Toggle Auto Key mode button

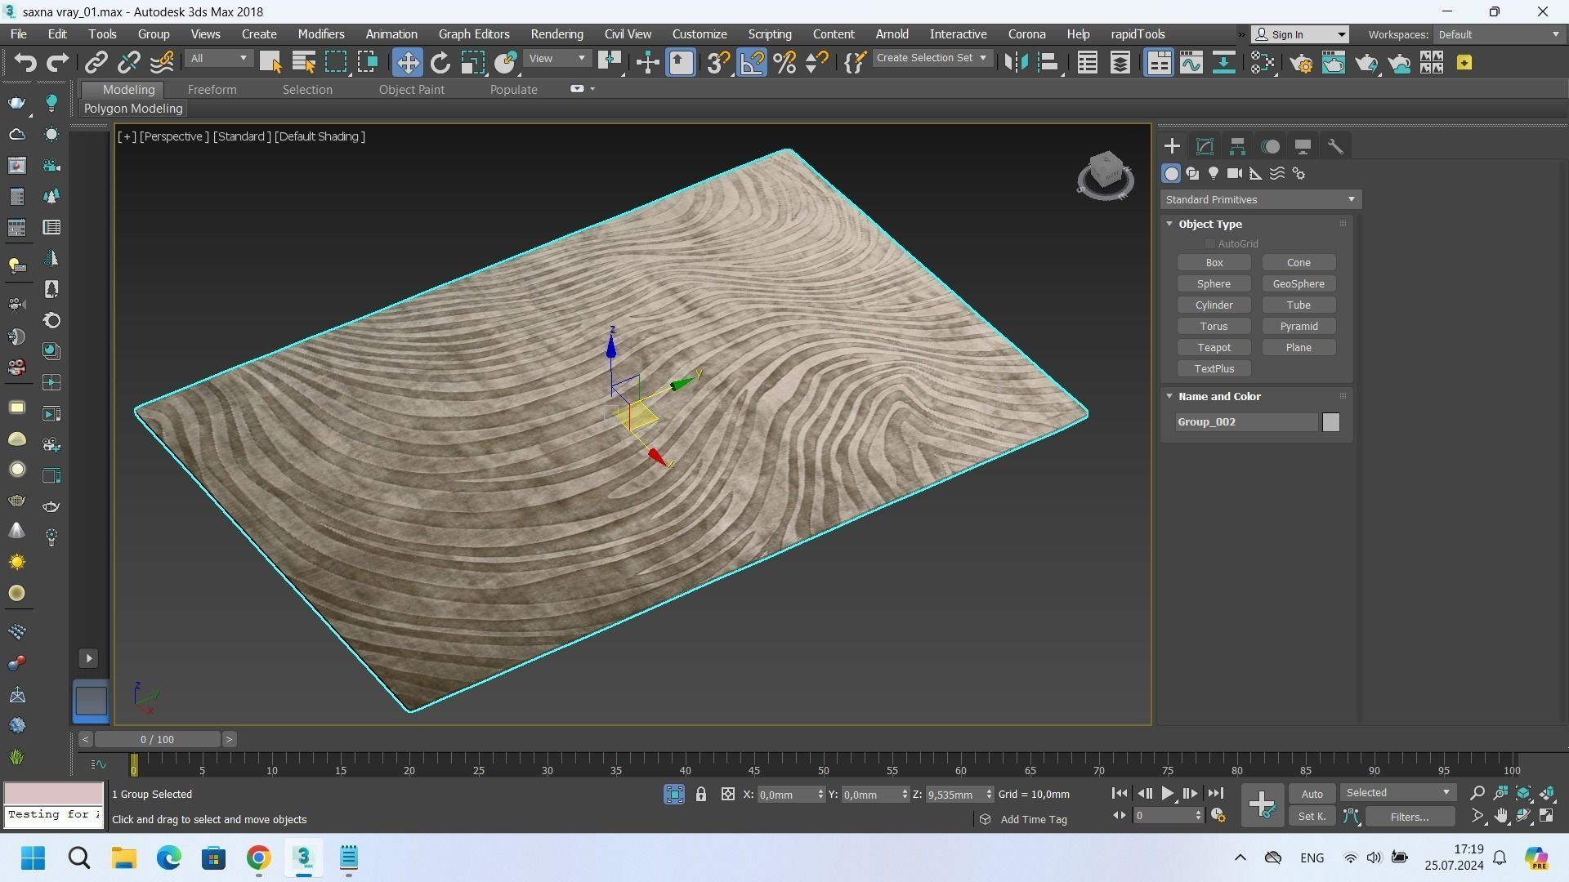click(1312, 794)
